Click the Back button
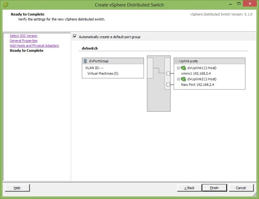This screenshot has height=199, width=259. [x=189, y=188]
